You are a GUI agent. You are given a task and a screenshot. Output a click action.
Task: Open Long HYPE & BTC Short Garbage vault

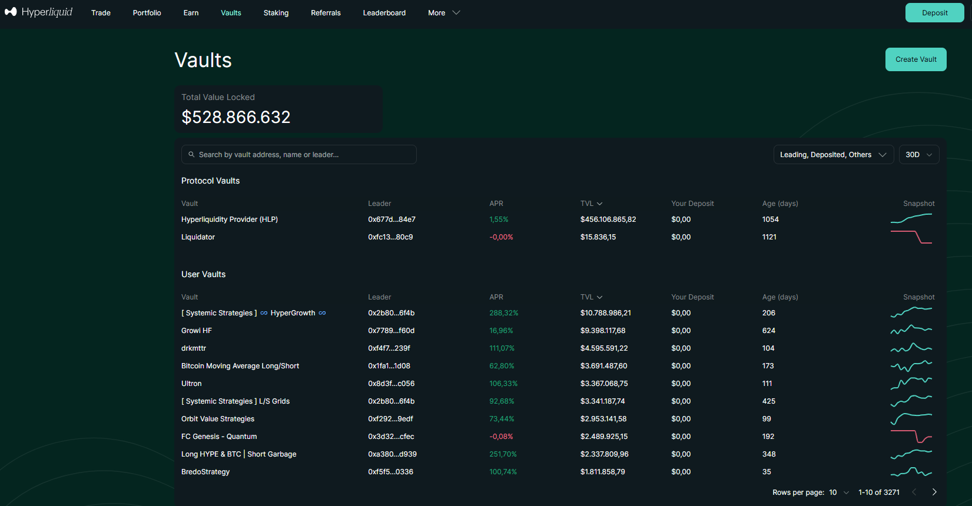239,454
